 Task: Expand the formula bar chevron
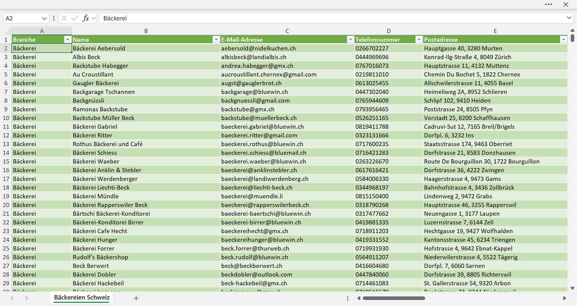coord(569,18)
